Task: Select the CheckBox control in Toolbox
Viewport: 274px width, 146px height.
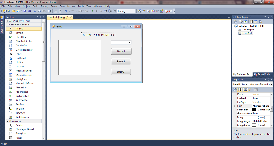Action: point(23,37)
